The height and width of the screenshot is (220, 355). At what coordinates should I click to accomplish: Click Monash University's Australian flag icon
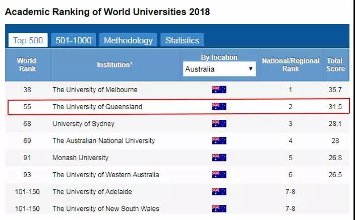pyautogui.click(x=219, y=158)
